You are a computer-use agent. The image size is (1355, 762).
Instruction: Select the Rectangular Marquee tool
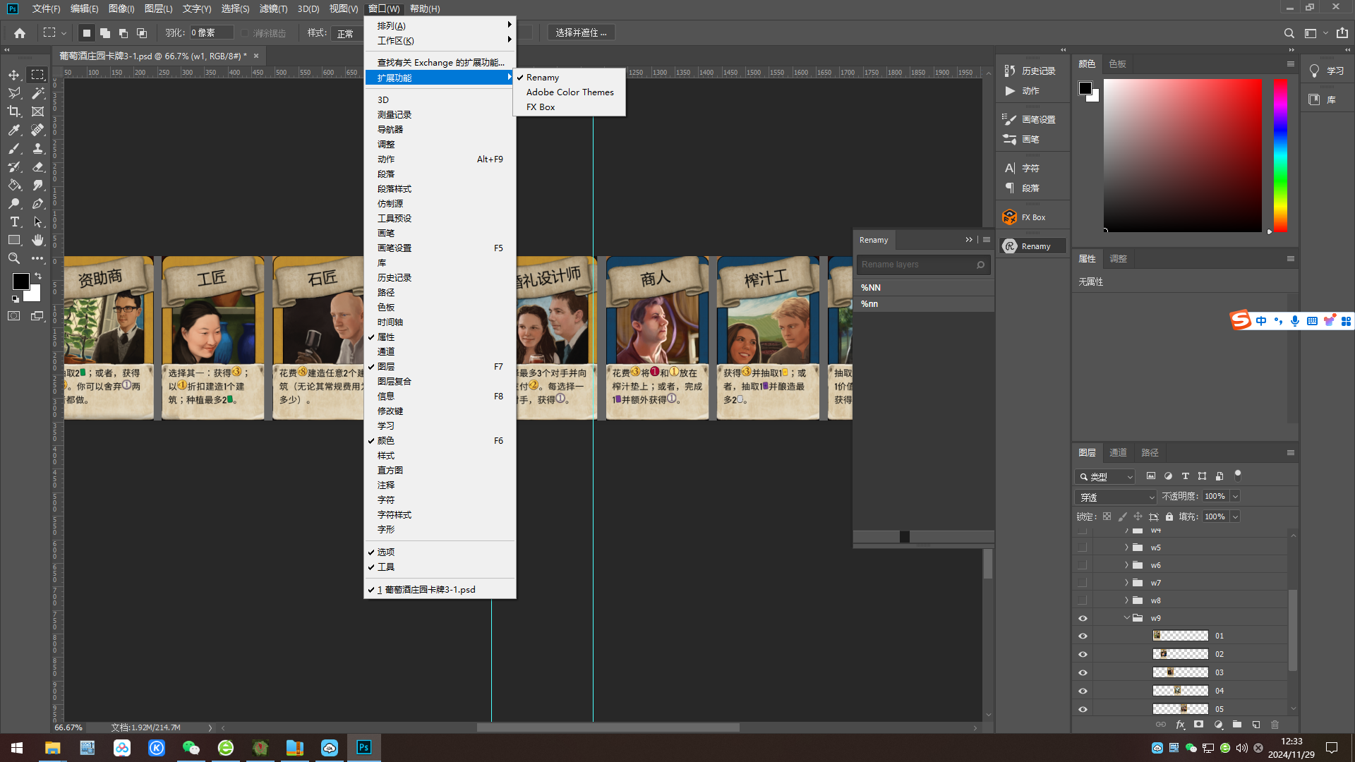(x=37, y=75)
